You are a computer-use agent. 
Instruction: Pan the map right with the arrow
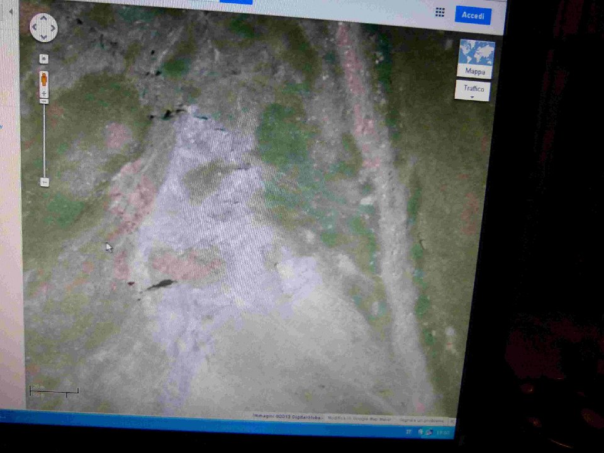[53, 28]
